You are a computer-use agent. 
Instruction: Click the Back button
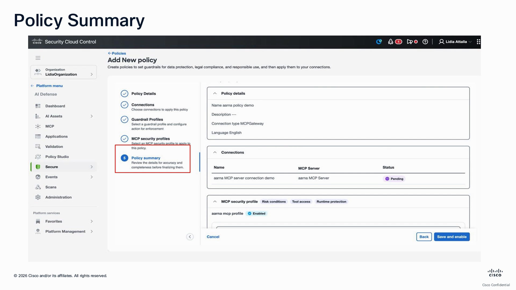[x=424, y=237]
